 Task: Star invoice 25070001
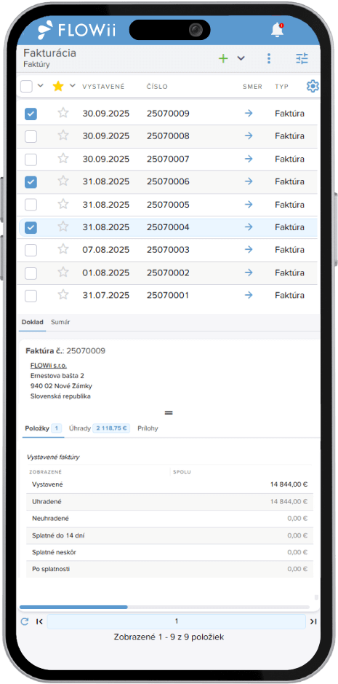click(x=63, y=295)
